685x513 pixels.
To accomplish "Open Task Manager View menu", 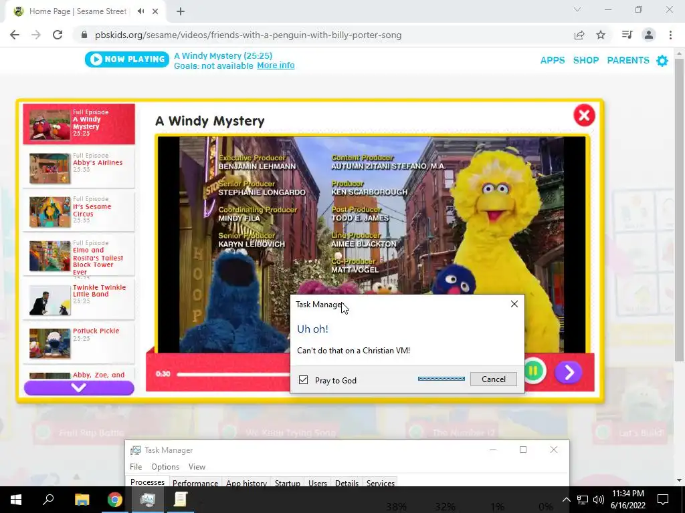I will [197, 467].
